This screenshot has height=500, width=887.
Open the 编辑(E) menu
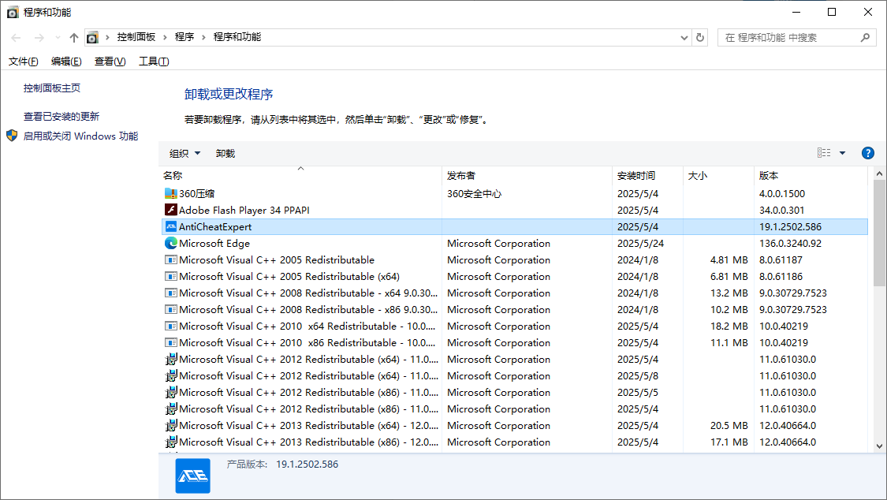(x=66, y=61)
